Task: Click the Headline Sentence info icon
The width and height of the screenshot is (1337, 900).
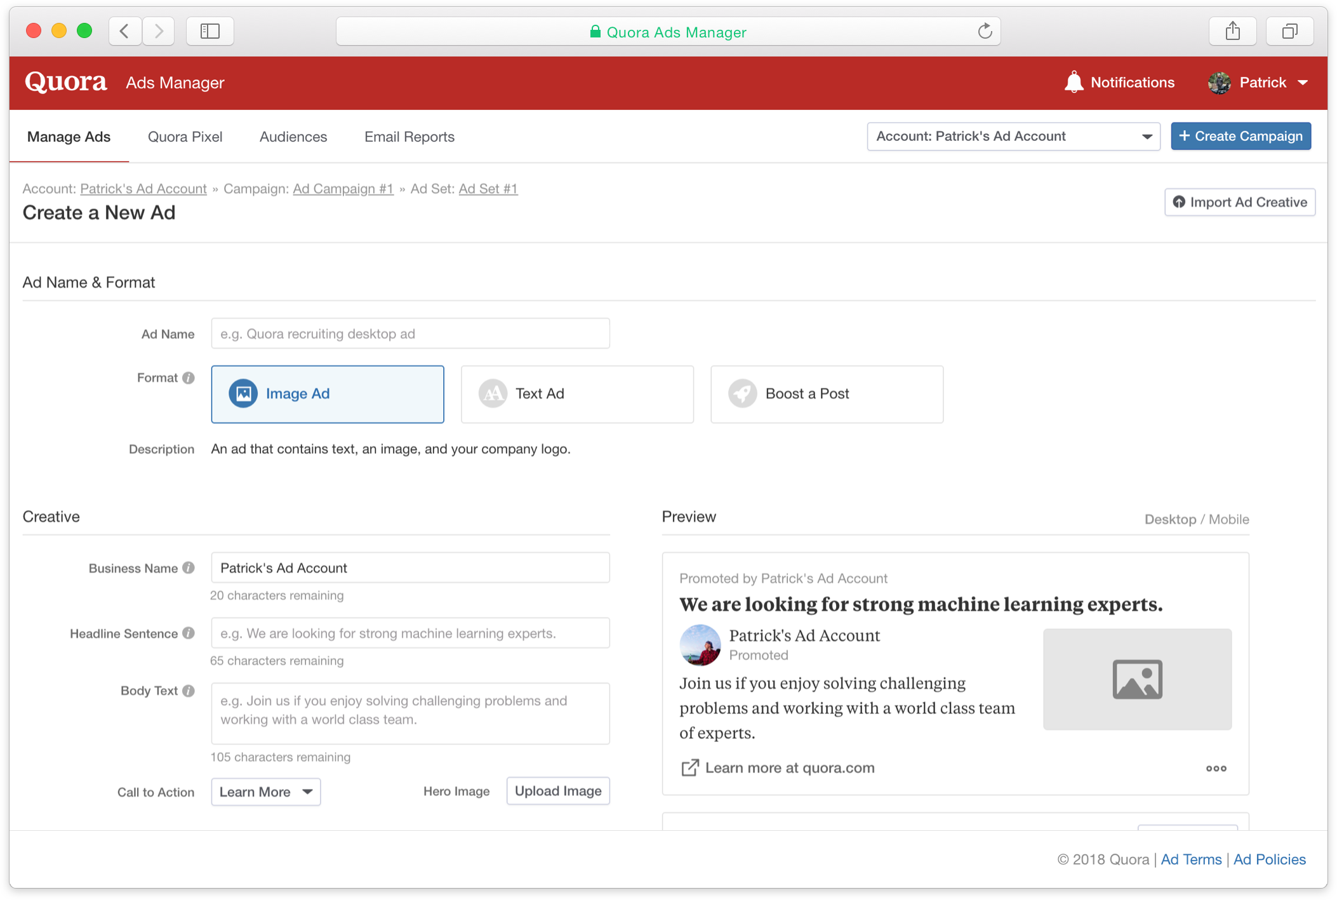Action: pos(189,633)
